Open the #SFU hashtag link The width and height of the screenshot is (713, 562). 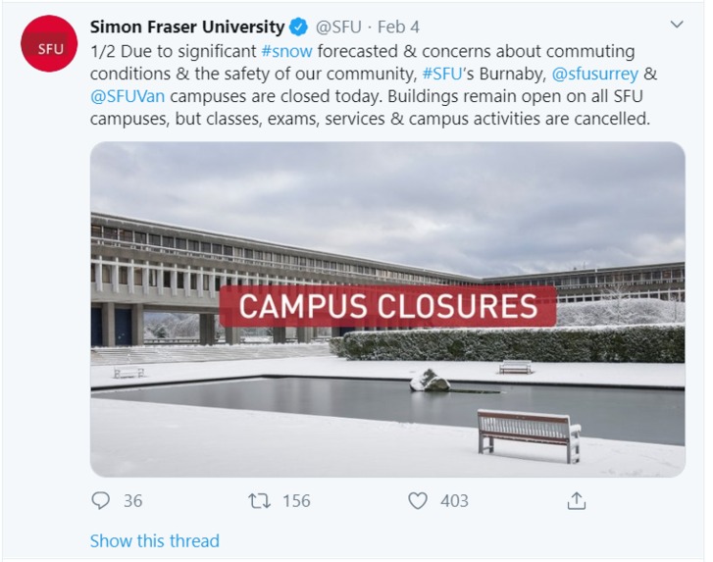click(x=442, y=74)
